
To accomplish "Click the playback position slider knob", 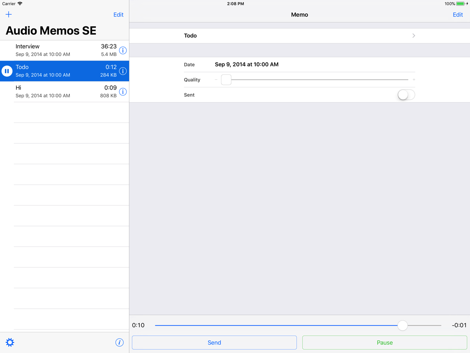I will (x=403, y=325).
